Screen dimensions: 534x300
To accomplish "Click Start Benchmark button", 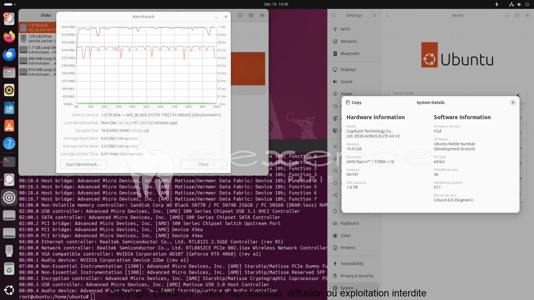I will (x=83, y=164).
